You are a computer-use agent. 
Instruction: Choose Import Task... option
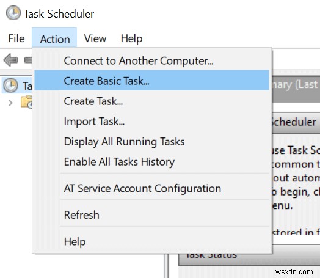point(151,122)
